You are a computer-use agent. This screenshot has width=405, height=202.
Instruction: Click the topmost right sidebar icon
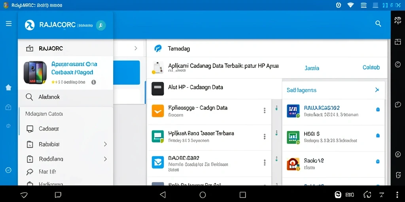(398, 20)
